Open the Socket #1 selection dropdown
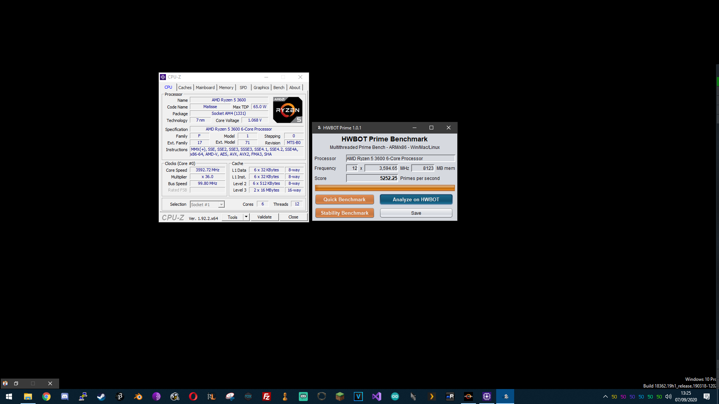The width and height of the screenshot is (719, 404). [x=207, y=205]
